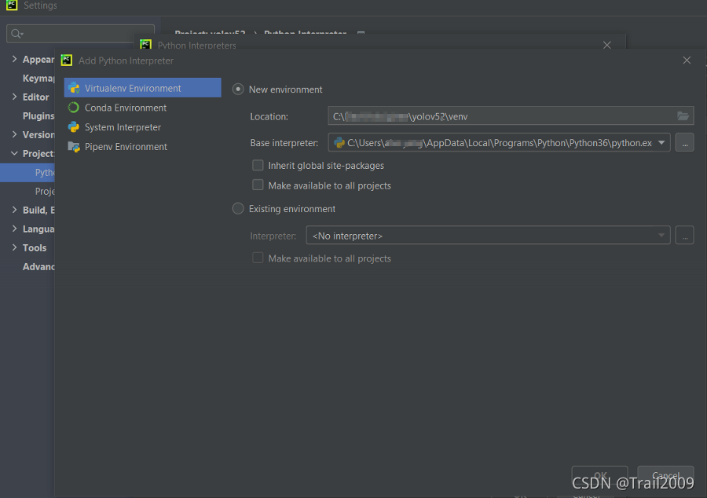The height and width of the screenshot is (498, 707).
Task: Close the Add Python Interpreter dialog
Action: point(687,60)
